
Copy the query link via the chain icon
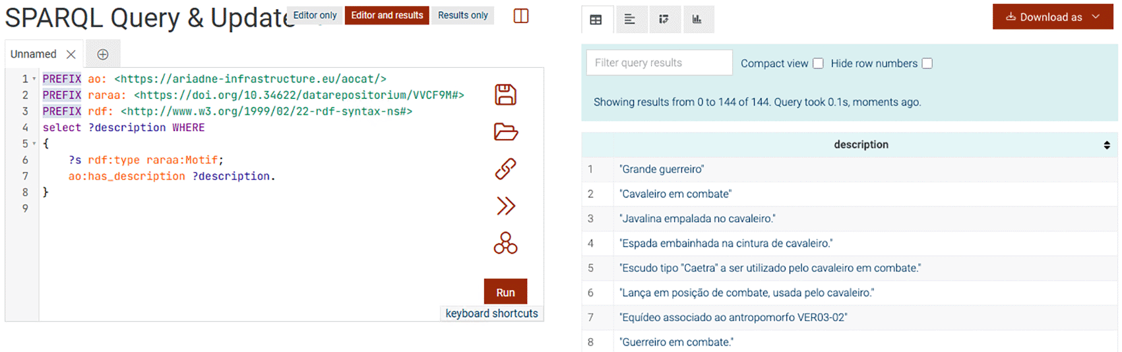click(505, 169)
